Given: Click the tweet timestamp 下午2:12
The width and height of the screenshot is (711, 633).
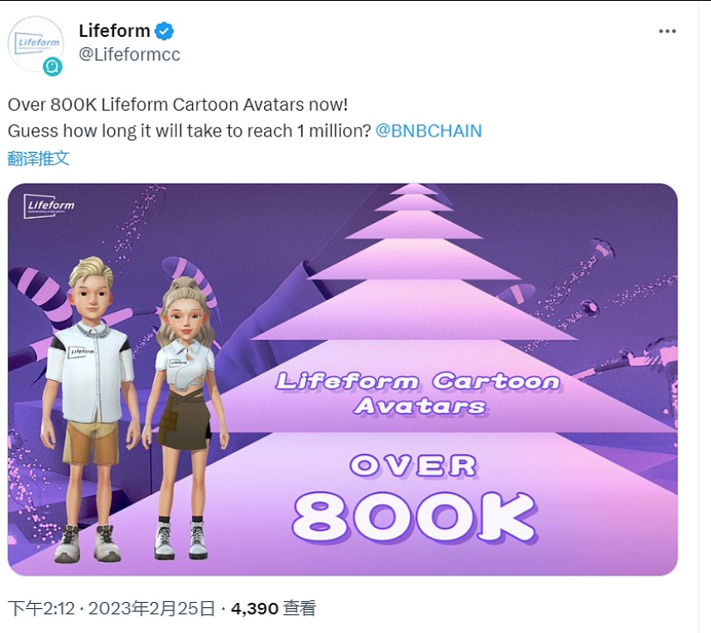Looking at the screenshot, I should (x=41, y=608).
